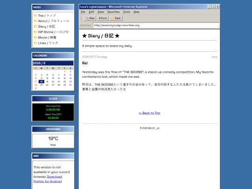Click the Size magnifier button
The image size is (252, 189).
[x=90, y=18]
